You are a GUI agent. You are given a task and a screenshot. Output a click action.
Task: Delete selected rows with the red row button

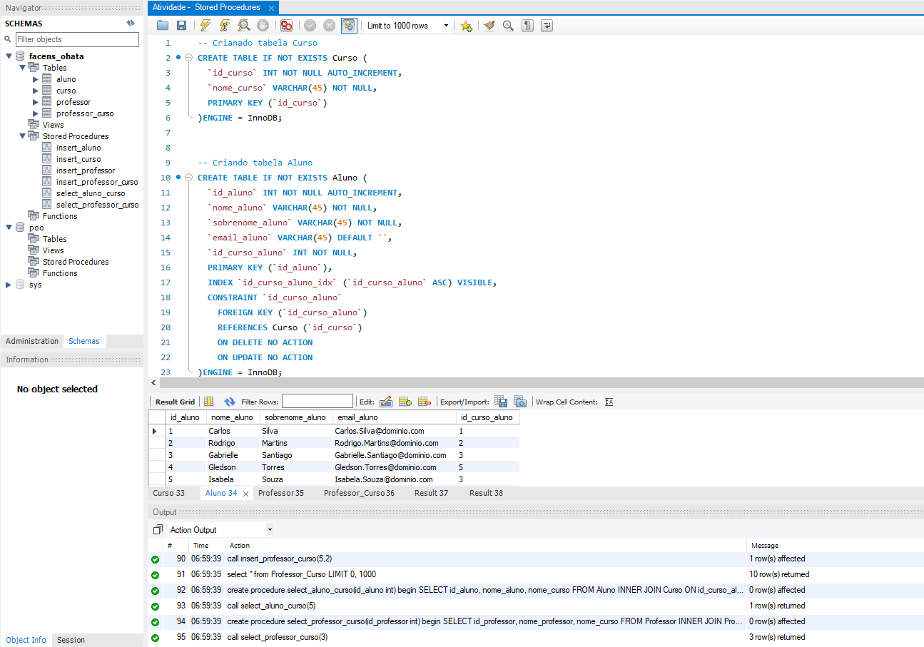click(x=425, y=402)
